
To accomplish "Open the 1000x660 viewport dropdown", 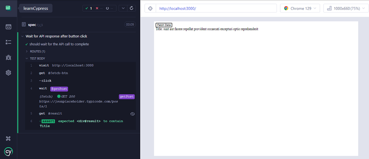I will [346, 8].
